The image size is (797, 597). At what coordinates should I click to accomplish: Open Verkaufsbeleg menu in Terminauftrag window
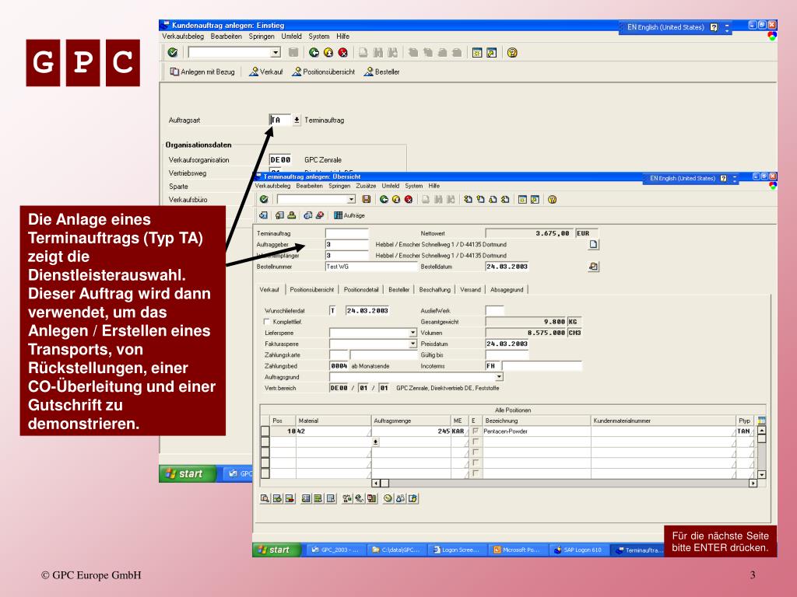(x=272, y=186)
